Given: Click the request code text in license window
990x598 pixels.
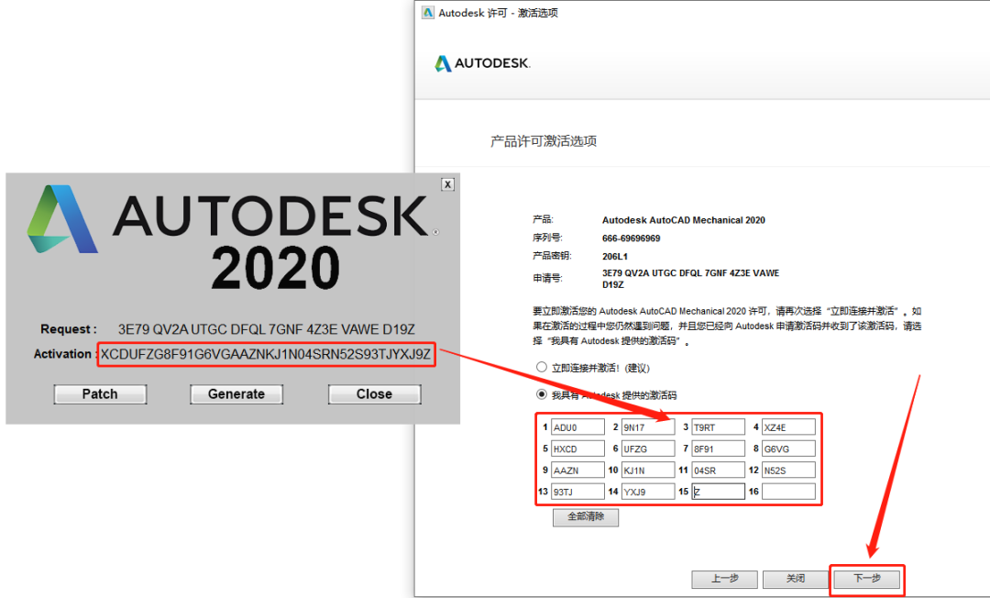Looking at the screenshot, I should coord(690,279).
